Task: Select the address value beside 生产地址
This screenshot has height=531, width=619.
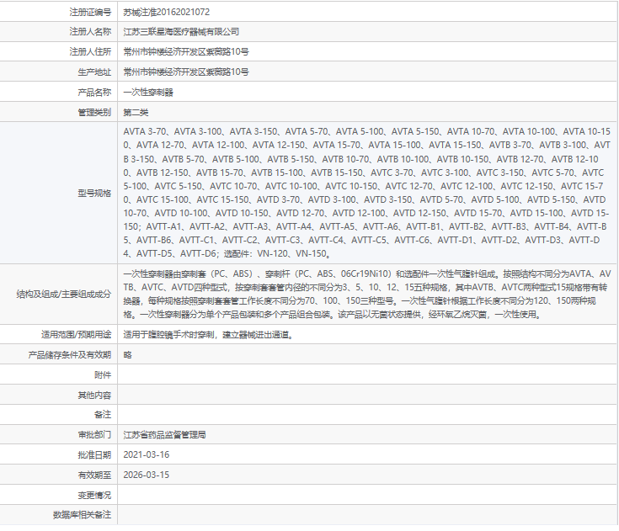Action: (x=186, y=72)
